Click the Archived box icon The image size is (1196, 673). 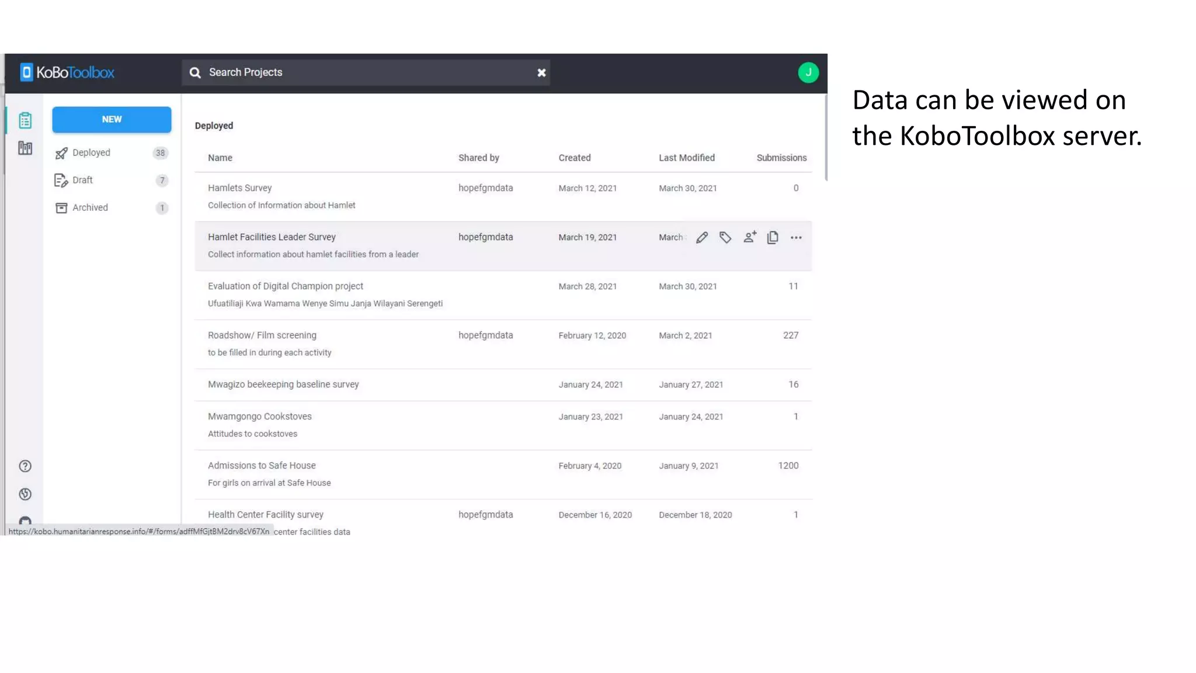click(61, 208)
